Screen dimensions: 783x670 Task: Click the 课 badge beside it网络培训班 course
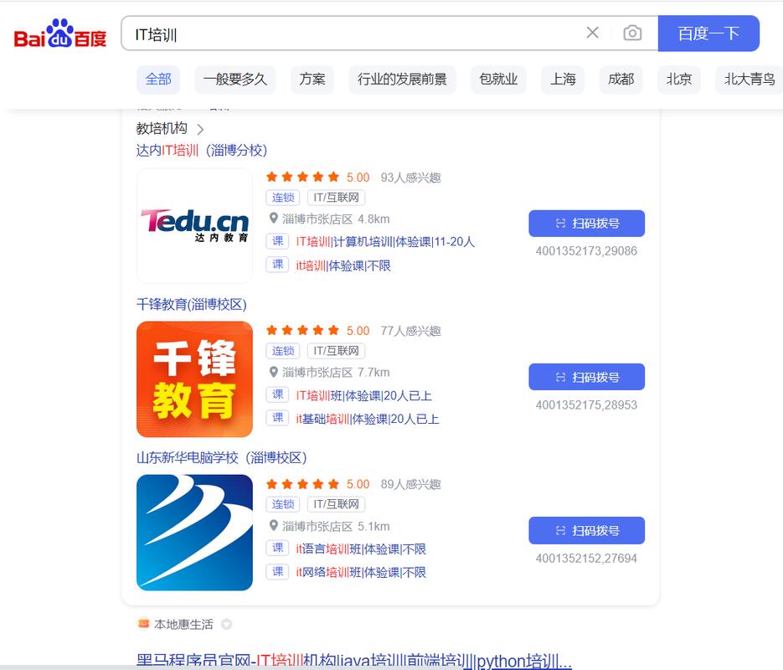pyautogui.click(x=278, y=572)
